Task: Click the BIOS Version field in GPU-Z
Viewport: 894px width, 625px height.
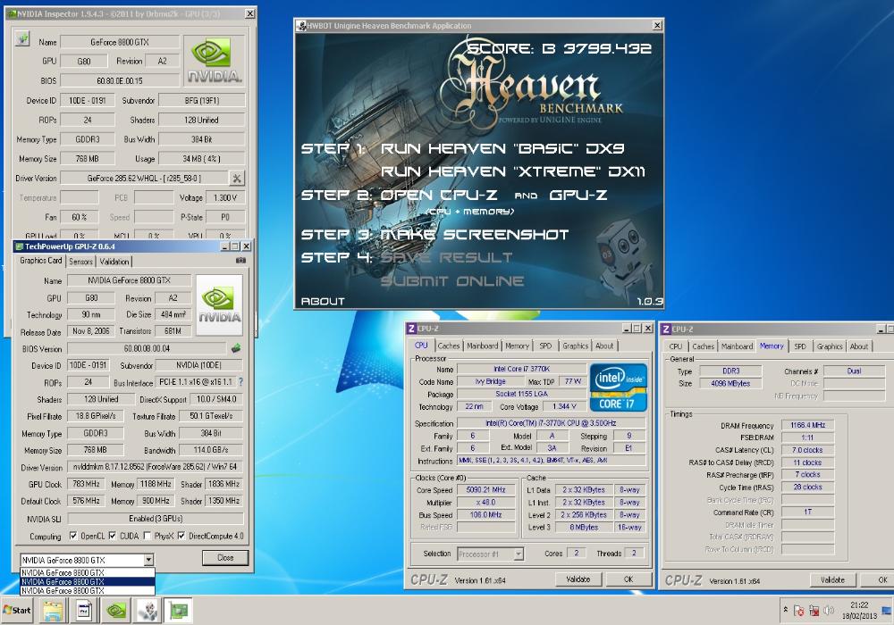Action: tap(147, 348)
